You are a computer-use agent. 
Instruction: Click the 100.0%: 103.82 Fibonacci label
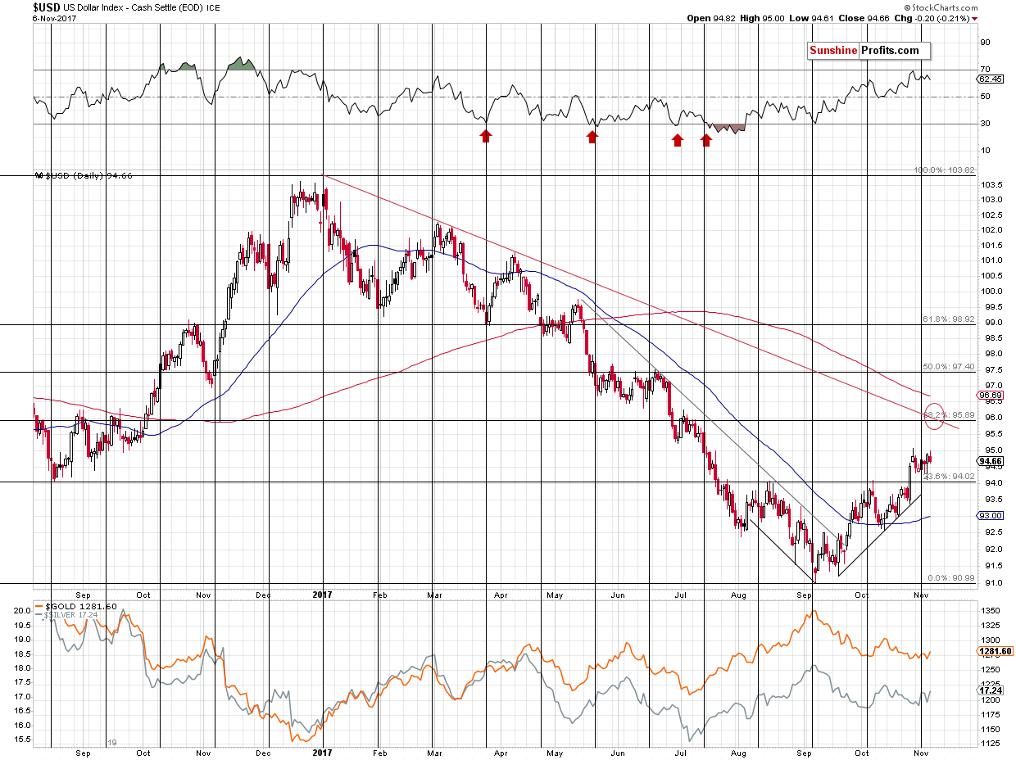tap(944, 170)
